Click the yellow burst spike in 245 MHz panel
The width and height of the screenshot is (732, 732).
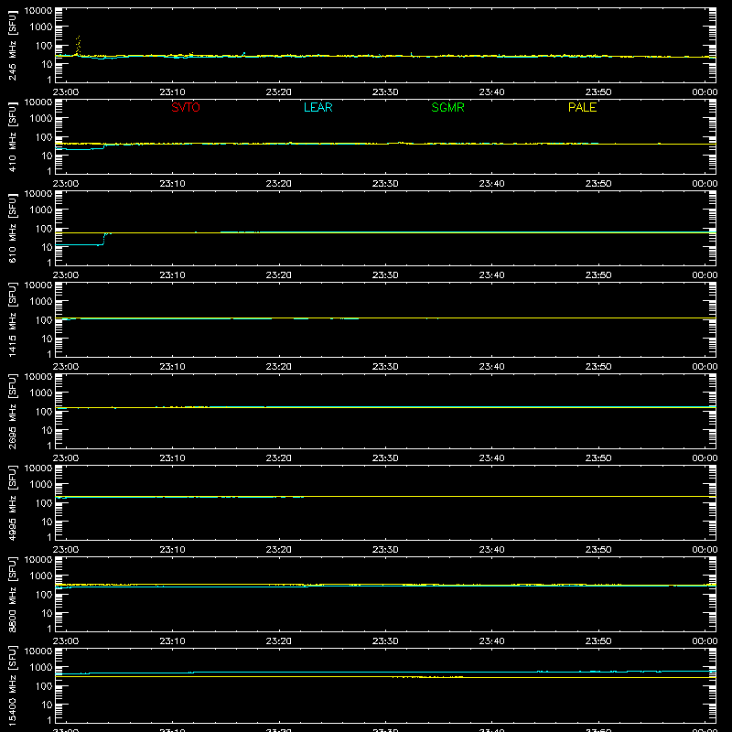pyautogui.click(x=78, y=46)
